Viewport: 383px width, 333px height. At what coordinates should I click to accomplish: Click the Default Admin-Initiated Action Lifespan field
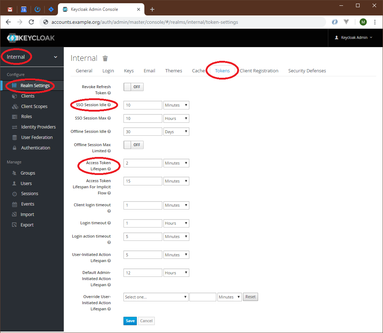pos(143,273)
